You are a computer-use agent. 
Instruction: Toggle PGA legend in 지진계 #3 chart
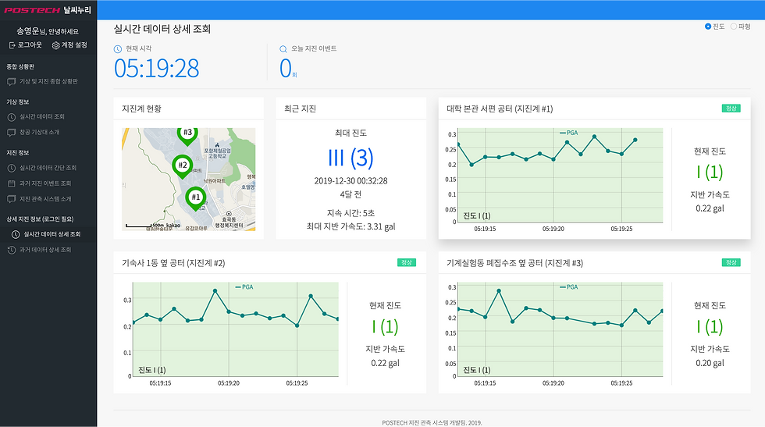[x=569, y=287]
